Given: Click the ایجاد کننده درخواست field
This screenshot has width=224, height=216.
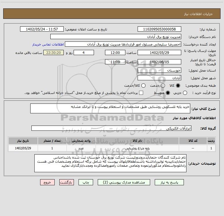Looking at the screenshot, I should [123, 44].
